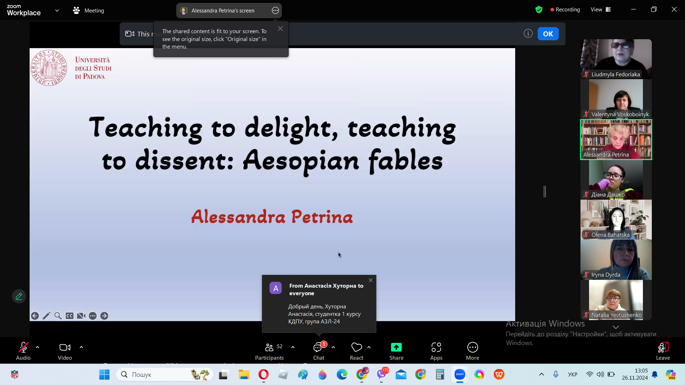Open Mail app from taskbar
Image resolution: width=685 pixels, height=385 pixels.
(401, 375)
